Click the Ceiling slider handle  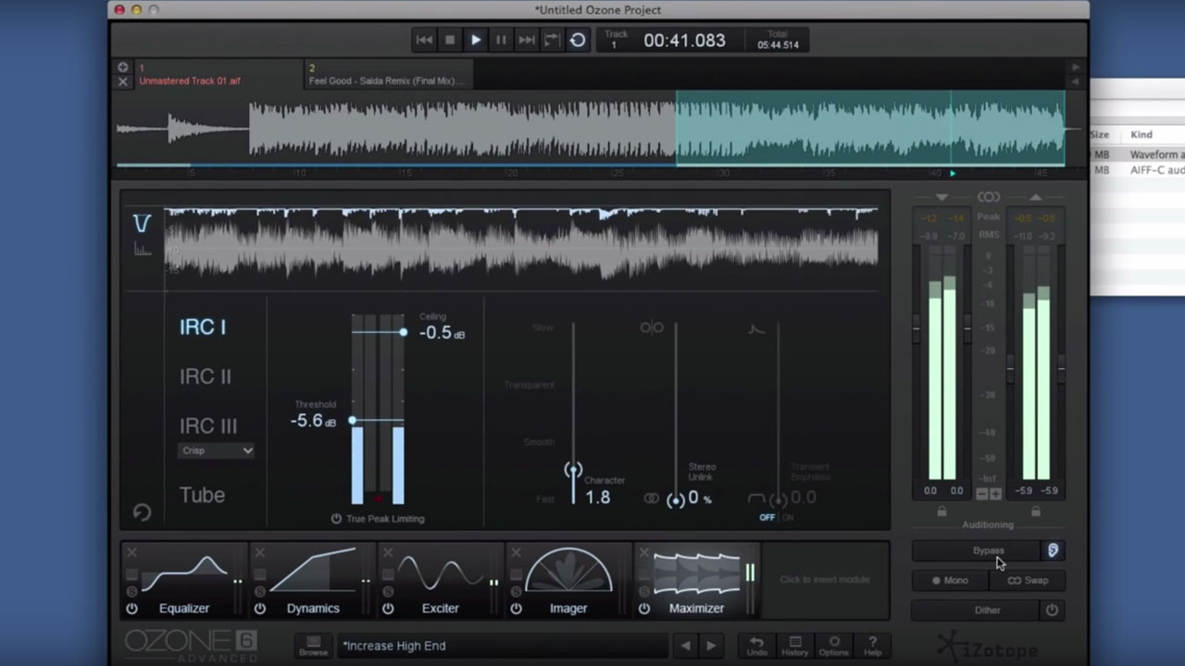[x=403, y=331]
